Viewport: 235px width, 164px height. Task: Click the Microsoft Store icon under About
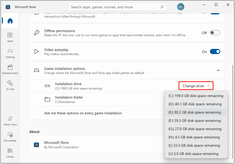(x=36, y=145)
